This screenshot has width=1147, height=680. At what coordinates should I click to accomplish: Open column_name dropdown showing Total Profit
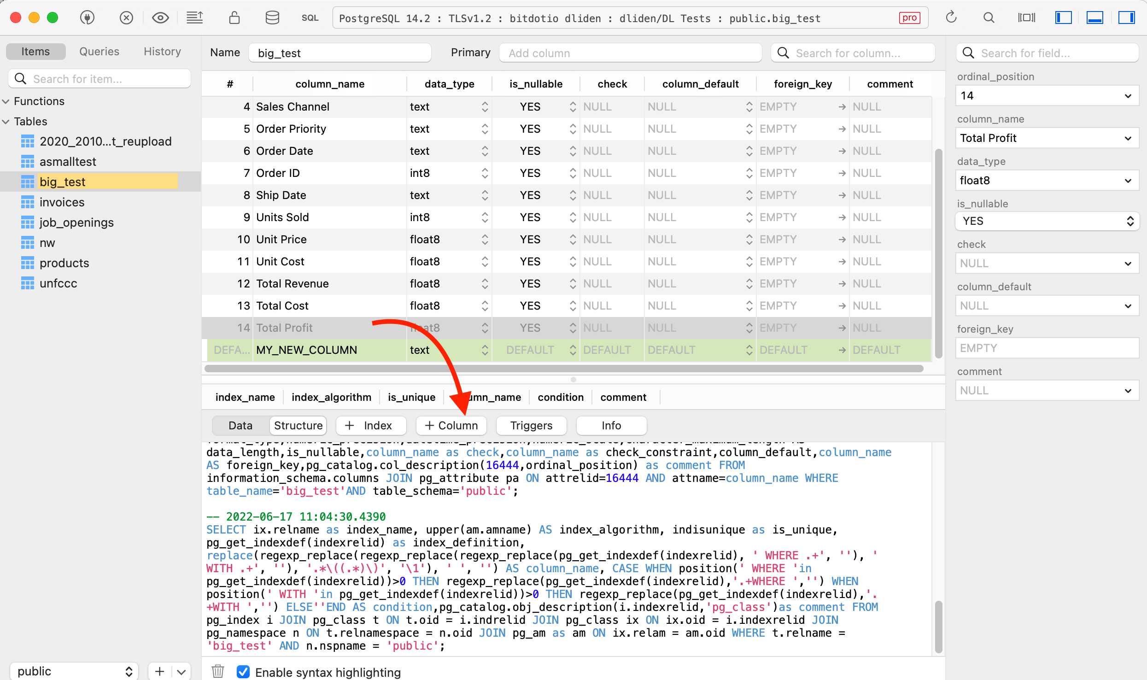[x=1047, y=138]
